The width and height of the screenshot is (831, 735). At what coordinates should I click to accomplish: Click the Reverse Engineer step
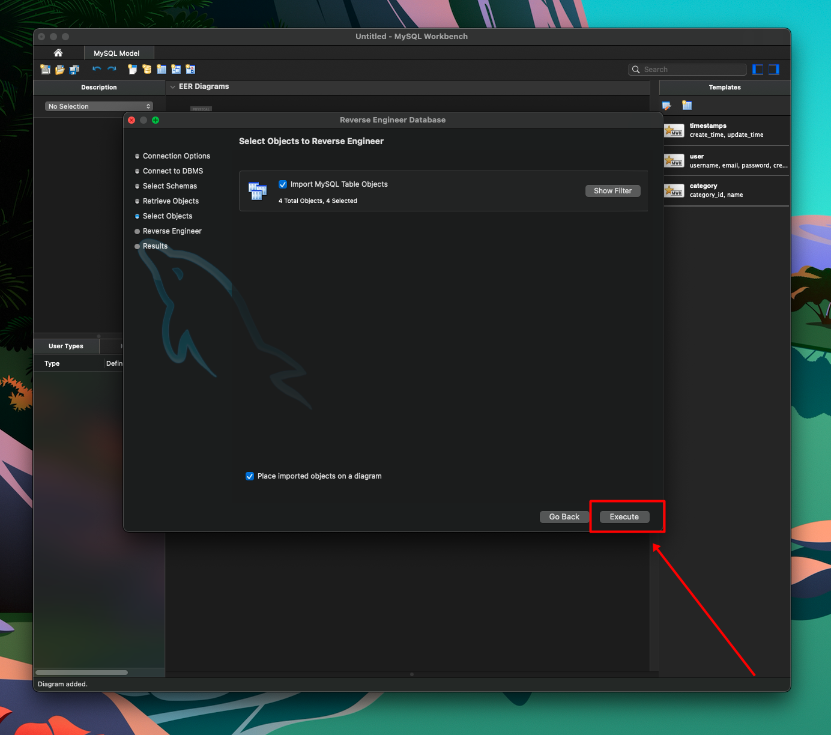coord(172,231)
